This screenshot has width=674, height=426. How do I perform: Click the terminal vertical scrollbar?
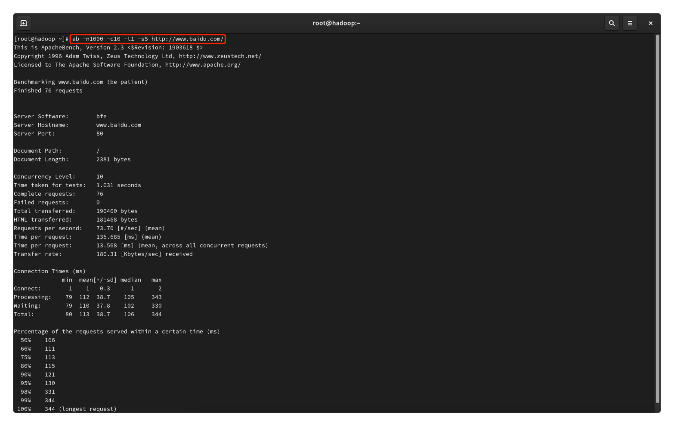click(x=657, y=218)
